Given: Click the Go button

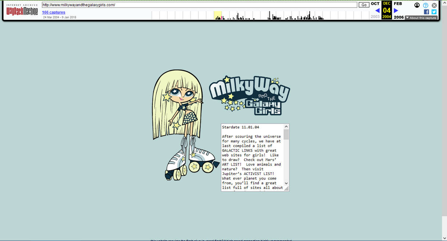Looking at the screenshot, I should tap(364, 5).
